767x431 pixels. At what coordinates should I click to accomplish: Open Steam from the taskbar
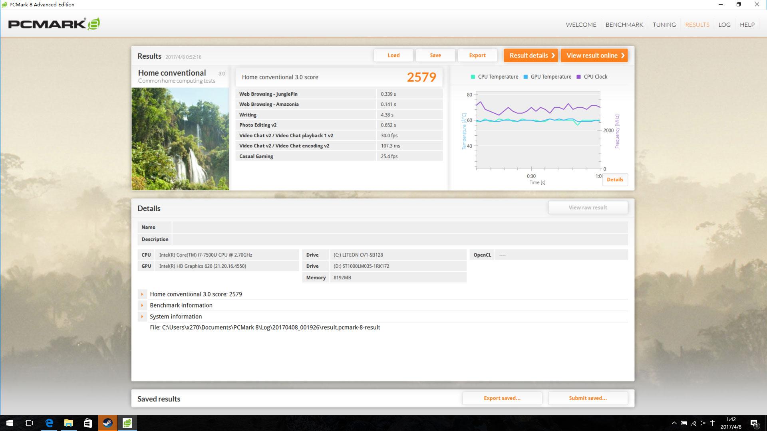(x=108, y=423)
